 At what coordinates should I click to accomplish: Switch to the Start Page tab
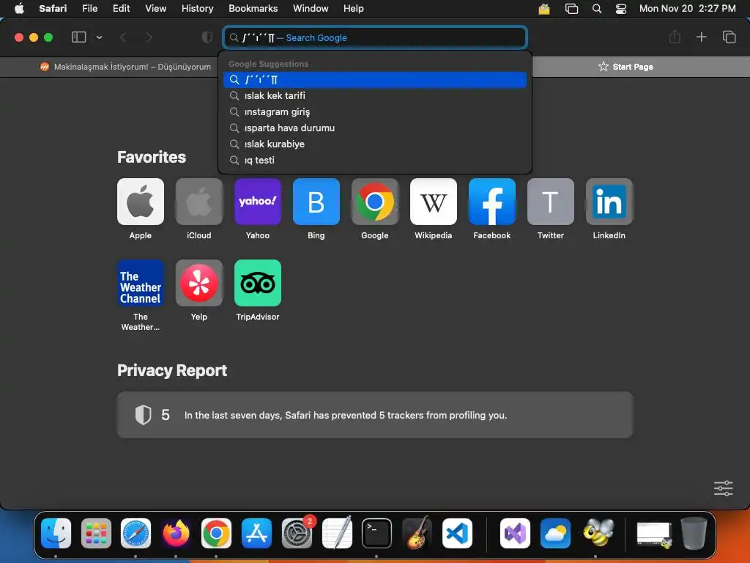[625, 67]
